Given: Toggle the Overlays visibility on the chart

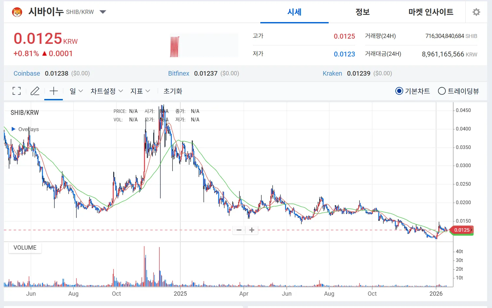Looking at the screenshot, I should pos(24,129).
